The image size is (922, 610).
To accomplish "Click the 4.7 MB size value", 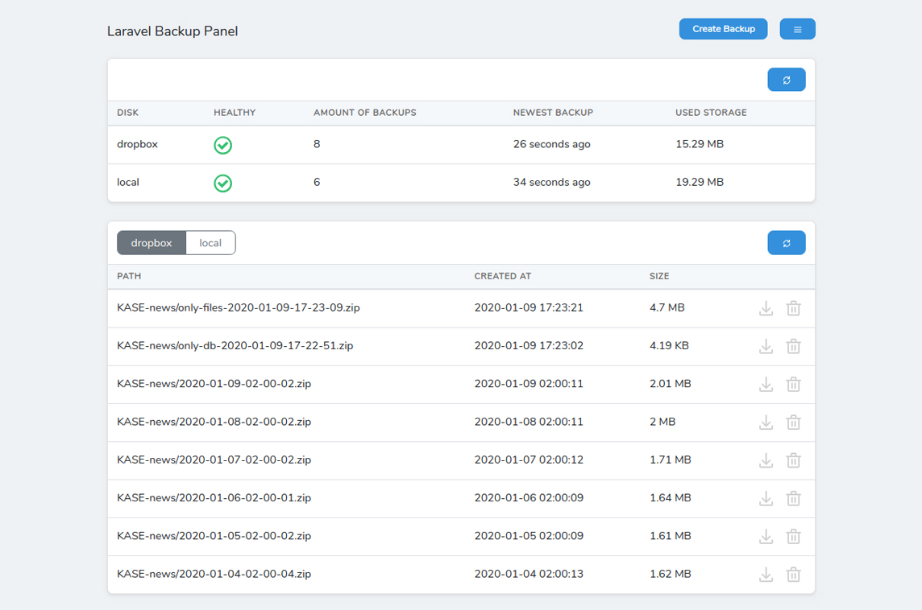I will (x=667, y=307).
